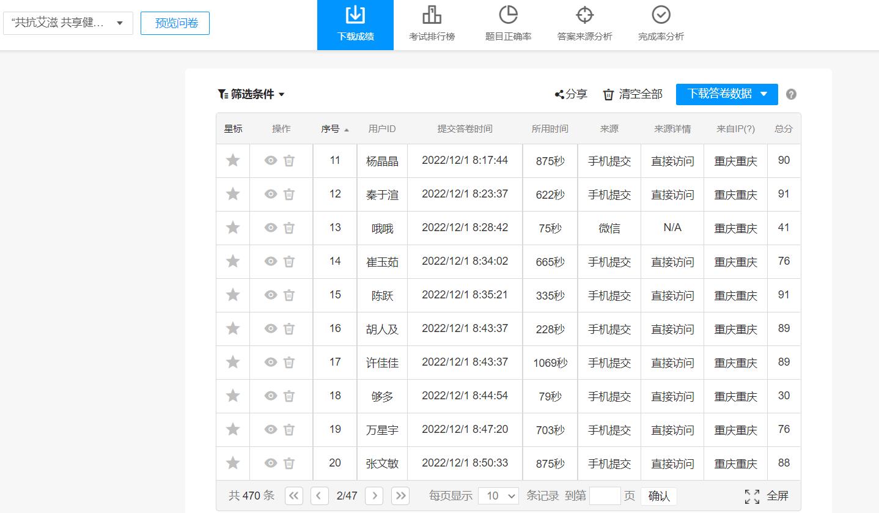
Task: Click the help question mark icon
Action: tap(791, 94)
